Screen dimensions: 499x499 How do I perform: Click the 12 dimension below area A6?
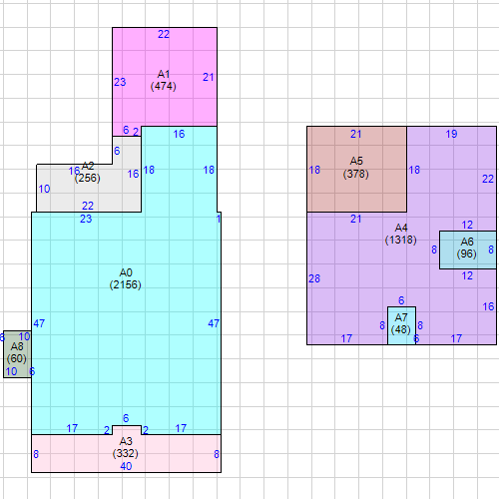(467, 275)
